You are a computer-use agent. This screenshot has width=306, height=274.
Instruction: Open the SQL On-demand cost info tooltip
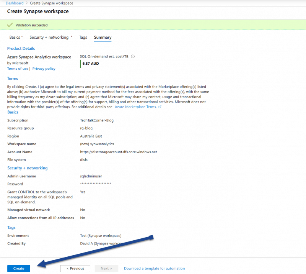click(x=132, y=56)
